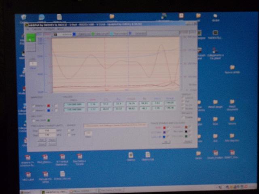259x194 pixels.
Task: Click the red SWR trace colour square
Action: tap(164, 128)
